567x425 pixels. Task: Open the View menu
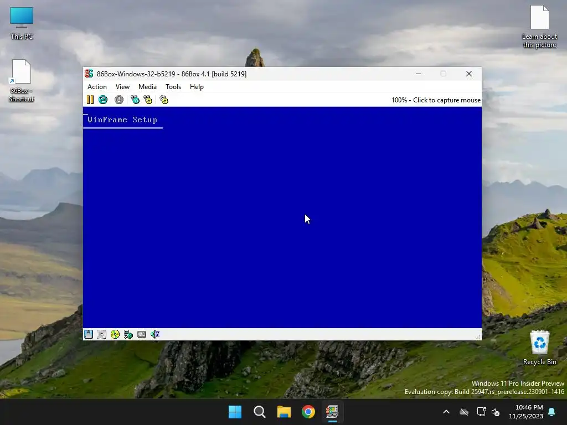coord(122,87)
